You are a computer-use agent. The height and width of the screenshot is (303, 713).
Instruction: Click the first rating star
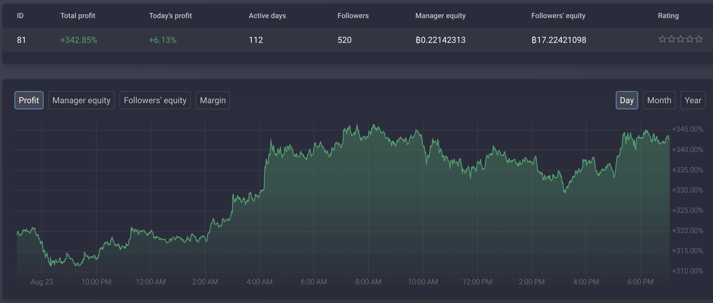[x=662, y=39]
